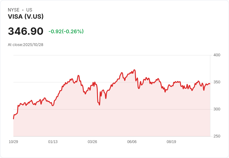Viewport: 229px width, 158px height.
Task: Click the At close date text
Action: pos(26,44)
